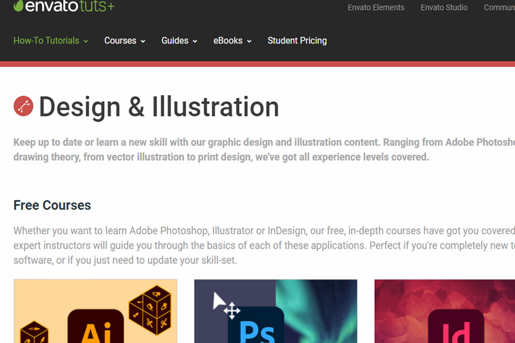Expand the Guides menu chevron
Viewport: 515px width, 343px height.
coord(195,41)
